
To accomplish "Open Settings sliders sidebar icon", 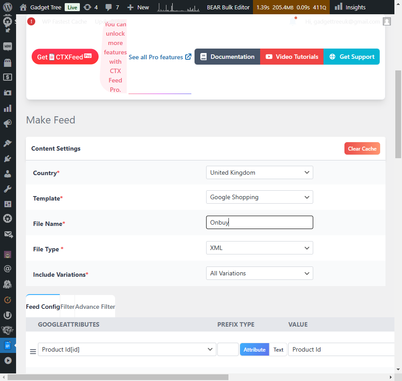I will 8,204.
